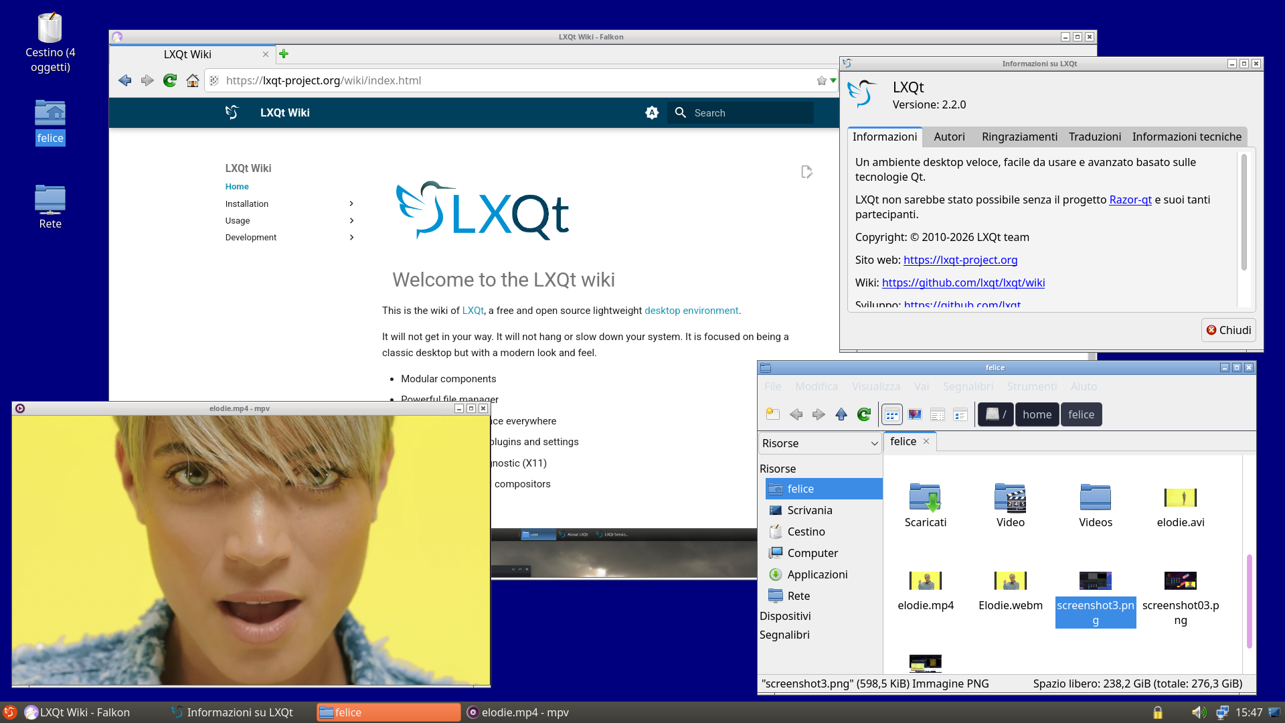Open new tab with green plus
Image resolution: width=1285 pixels, height=723 pixels.
tap(284, 54)
